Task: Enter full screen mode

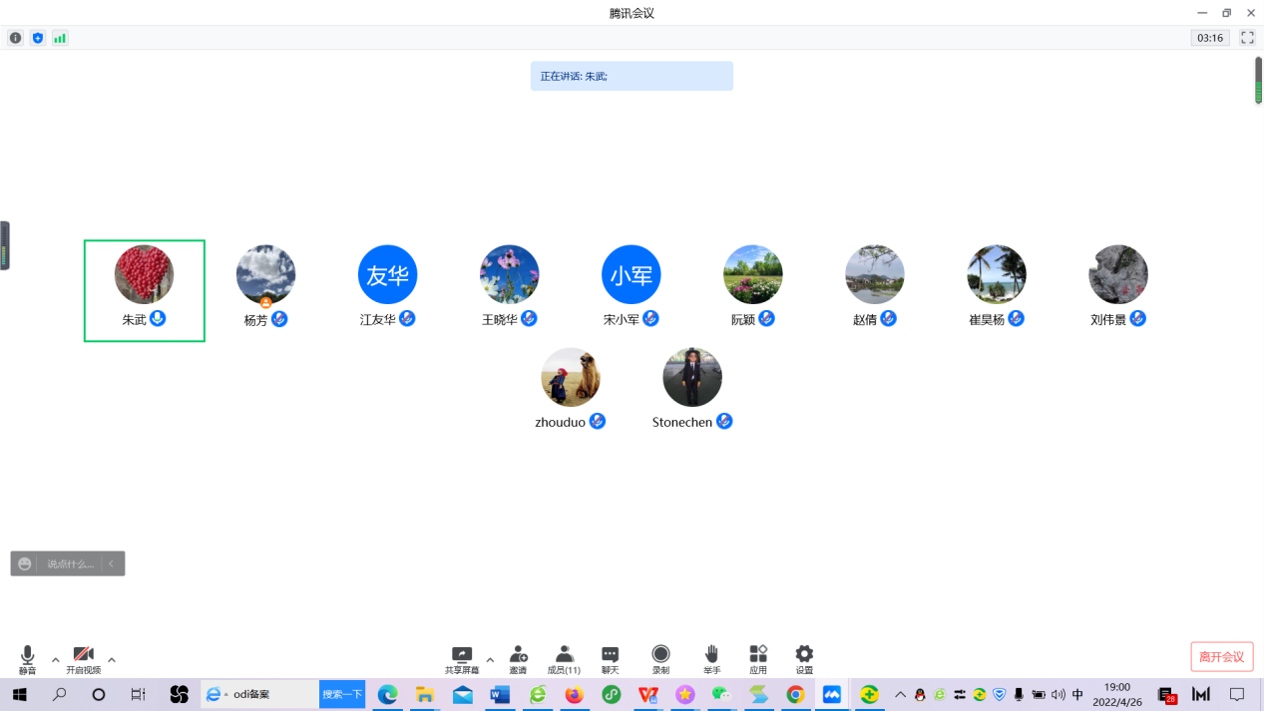Action: [1247, 38]
